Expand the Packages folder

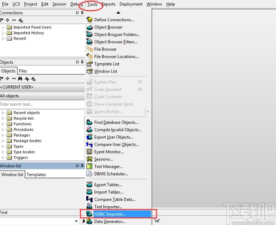point(3,135)
